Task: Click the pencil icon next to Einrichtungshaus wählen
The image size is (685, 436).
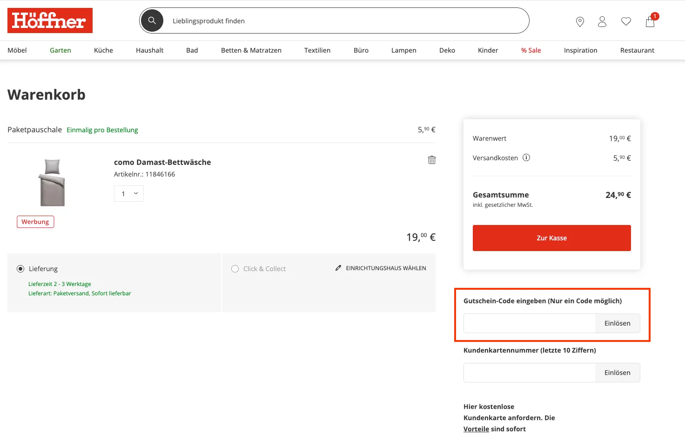Action: (x=337, y=268)
